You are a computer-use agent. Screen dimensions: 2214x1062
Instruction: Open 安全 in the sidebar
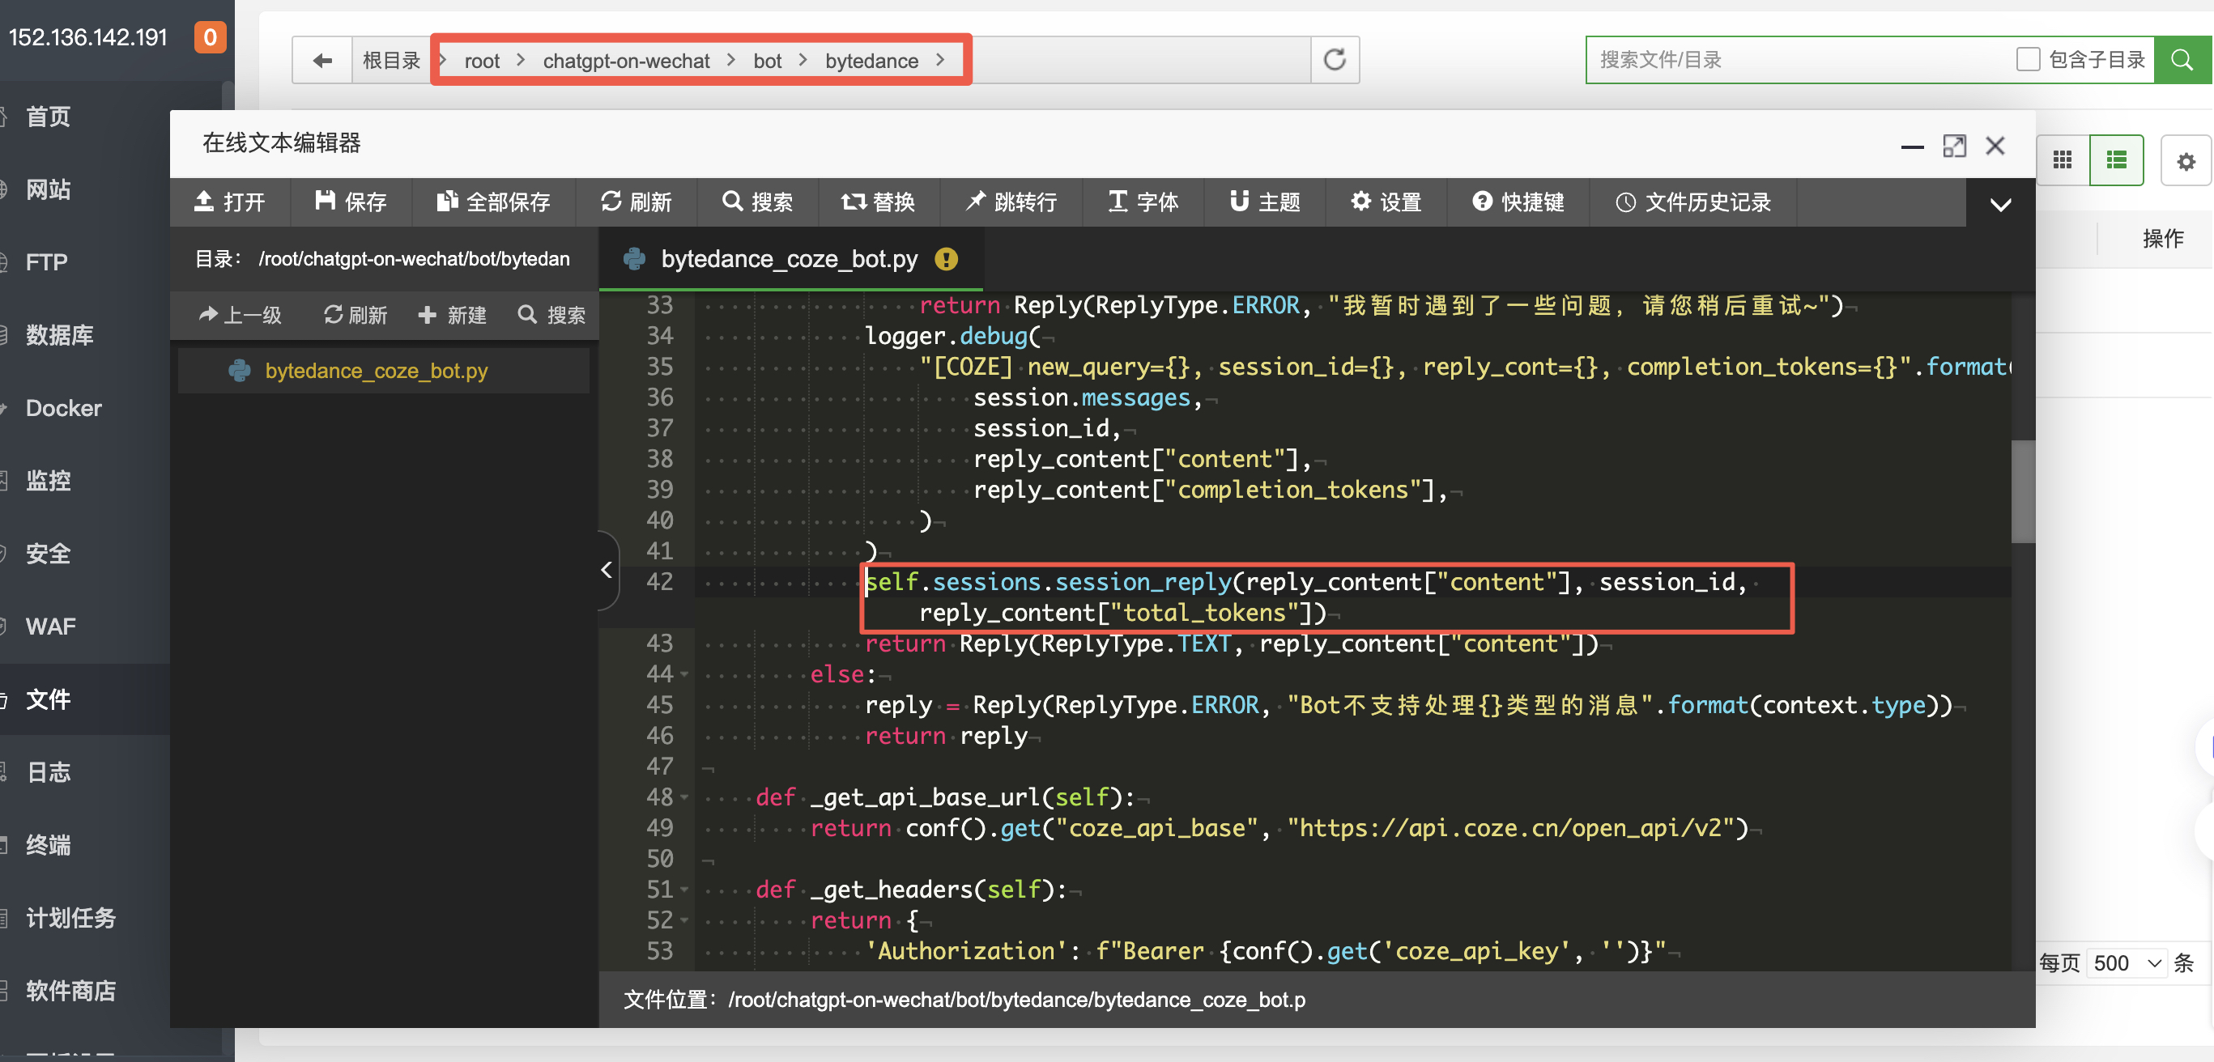pyautogui.click(x=48, y=554)
